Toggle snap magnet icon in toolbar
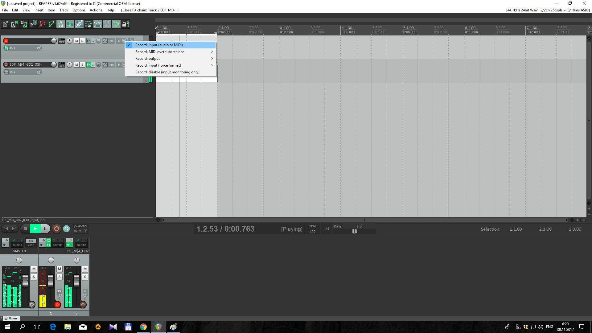This screenshot has width=592, height=333. [116, 24]
